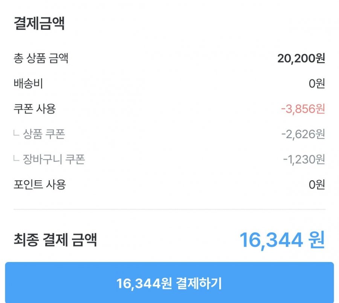The image size is (339, 303).
Task: Click the red -3,856원 coupon discount
Action: (x=303, y=109)
